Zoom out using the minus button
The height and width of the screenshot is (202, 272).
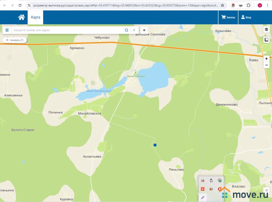coord(267,65)
